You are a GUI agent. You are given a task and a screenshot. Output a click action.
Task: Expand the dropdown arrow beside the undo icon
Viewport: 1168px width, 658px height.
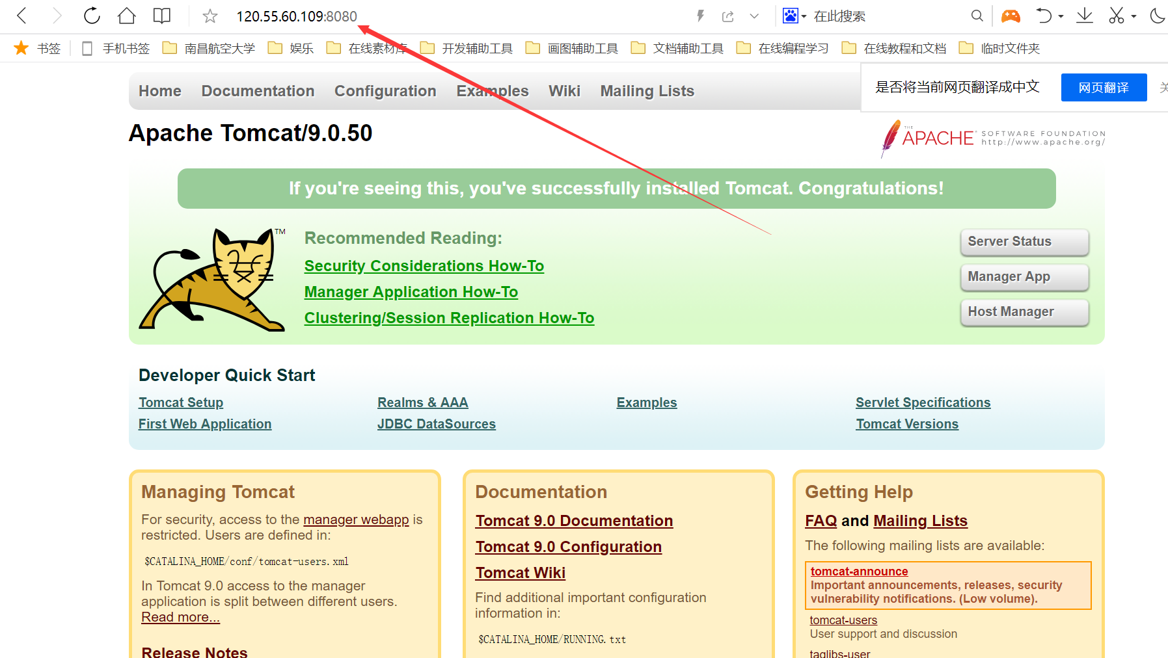[1061, 16]
